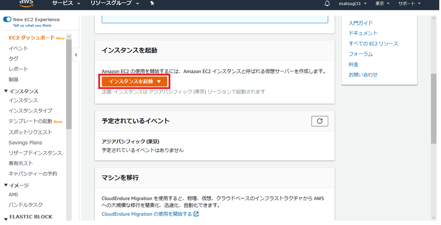Click 料金 link
441x225 pixels.
(354, 64)
